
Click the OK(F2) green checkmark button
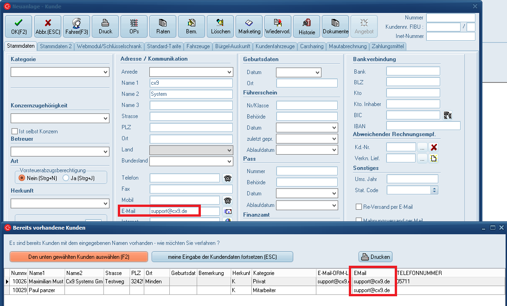[x=19, y=26]
